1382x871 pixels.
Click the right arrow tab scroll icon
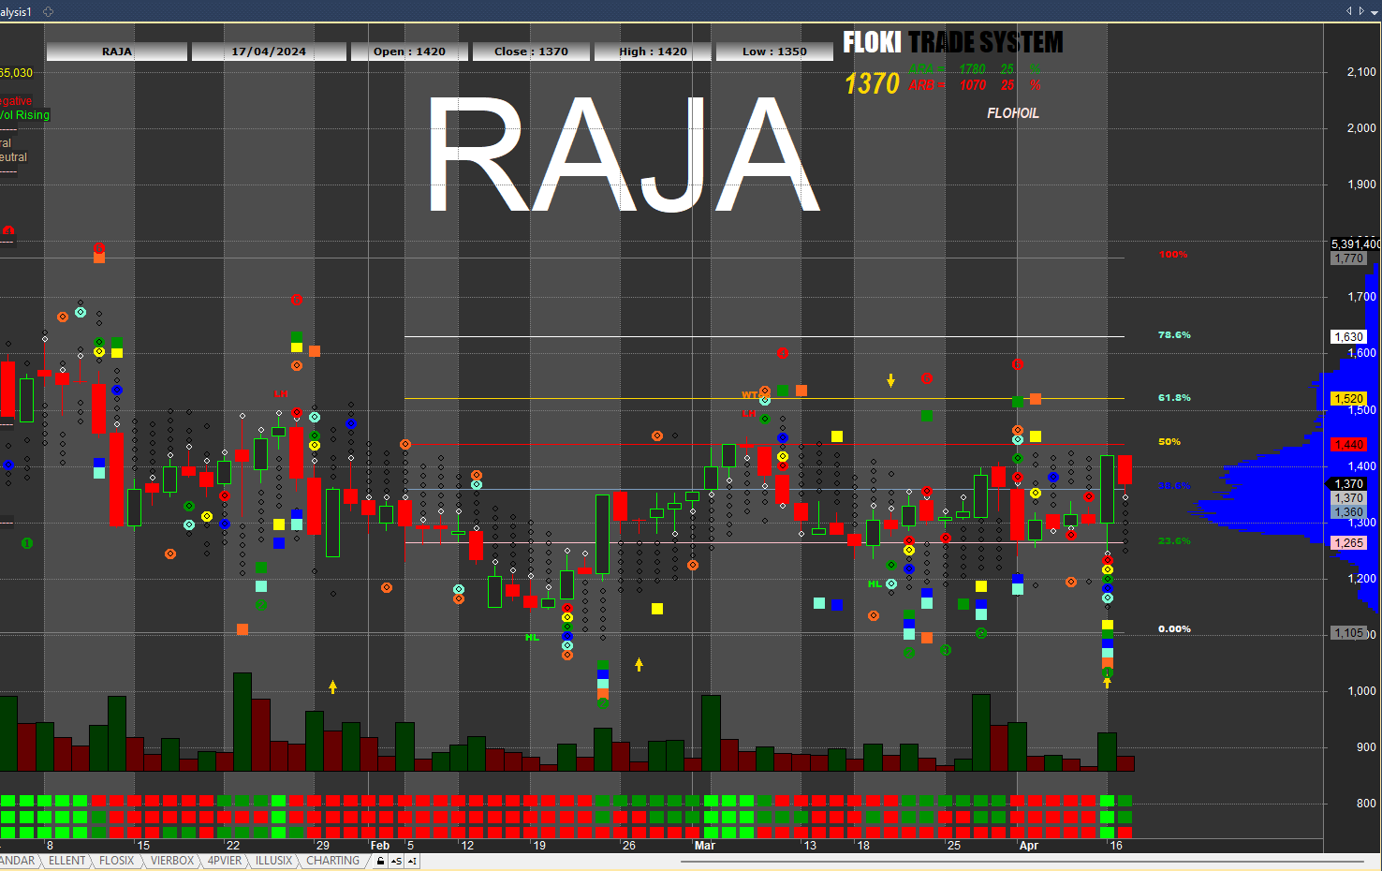pyautogui.click(x=1361, y=11)
